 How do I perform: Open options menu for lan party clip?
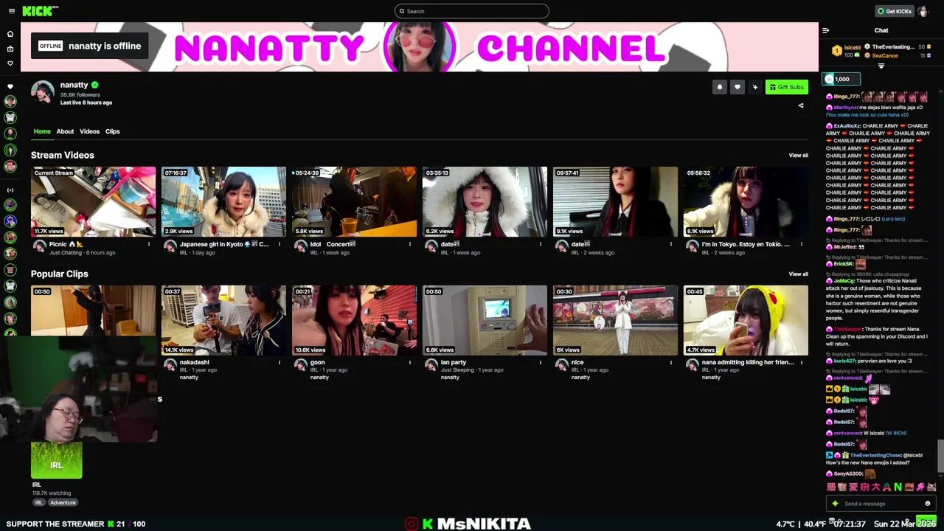point(541,363)
